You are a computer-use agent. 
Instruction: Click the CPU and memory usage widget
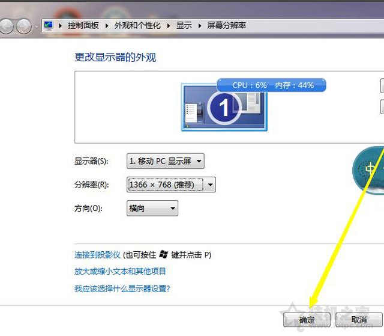tap(271, 85)
